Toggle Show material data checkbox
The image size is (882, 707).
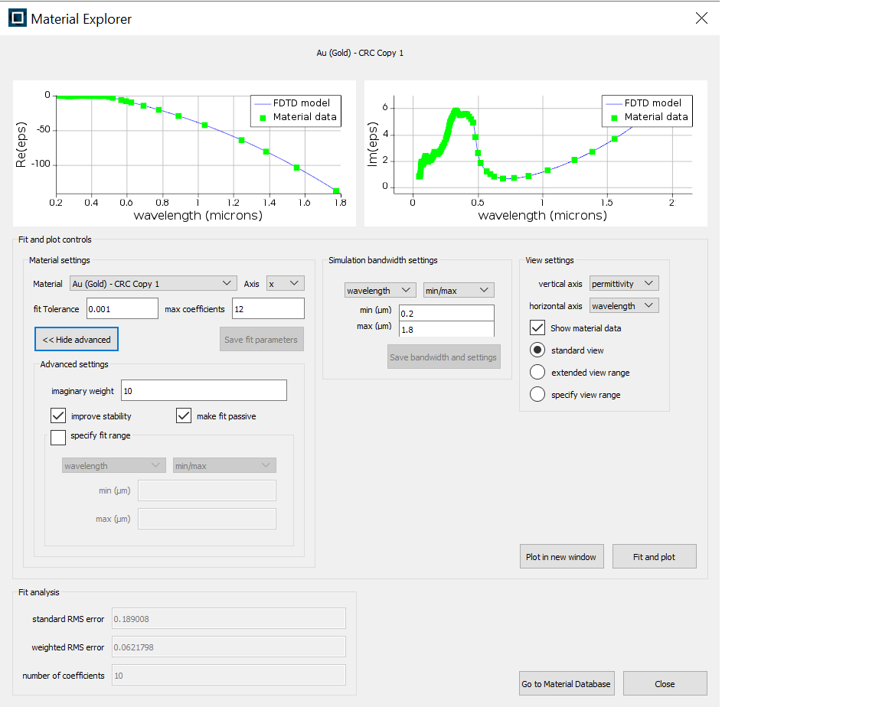(x=537, y=328)
